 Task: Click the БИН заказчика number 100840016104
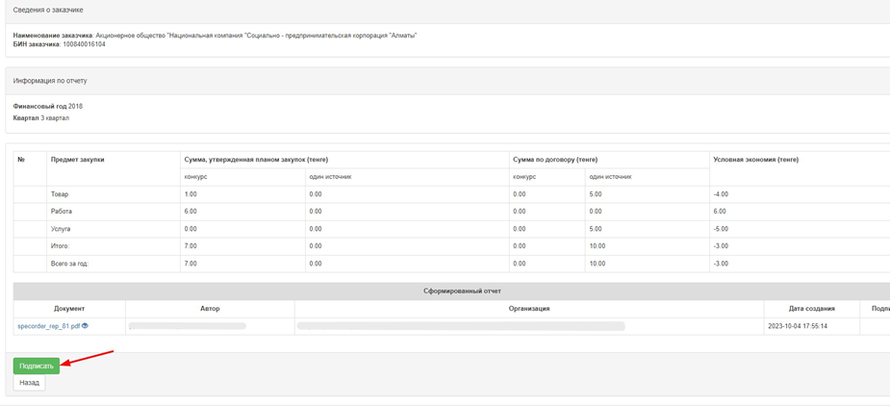coord(84,44)
